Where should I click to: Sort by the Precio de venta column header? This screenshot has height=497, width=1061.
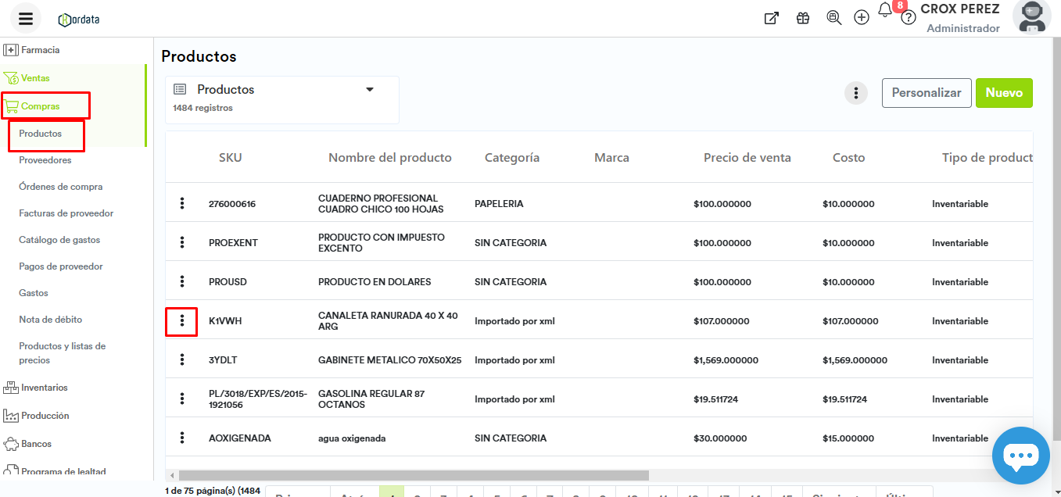747,158
